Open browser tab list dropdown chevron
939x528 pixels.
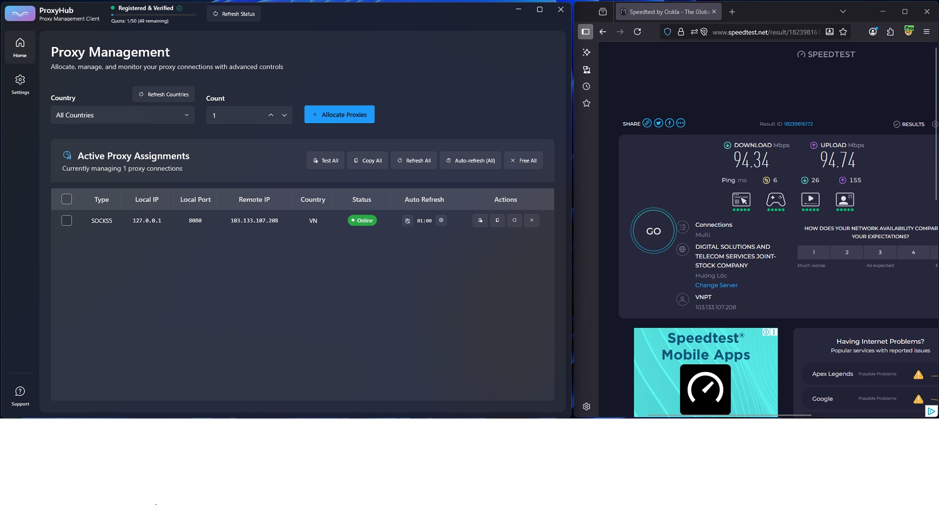tap(843, 12)
